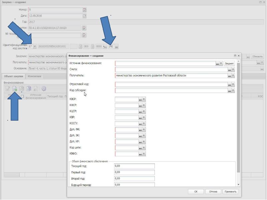Open lookup next to code 242
267x200 pixels.
[x=116, y=47]
